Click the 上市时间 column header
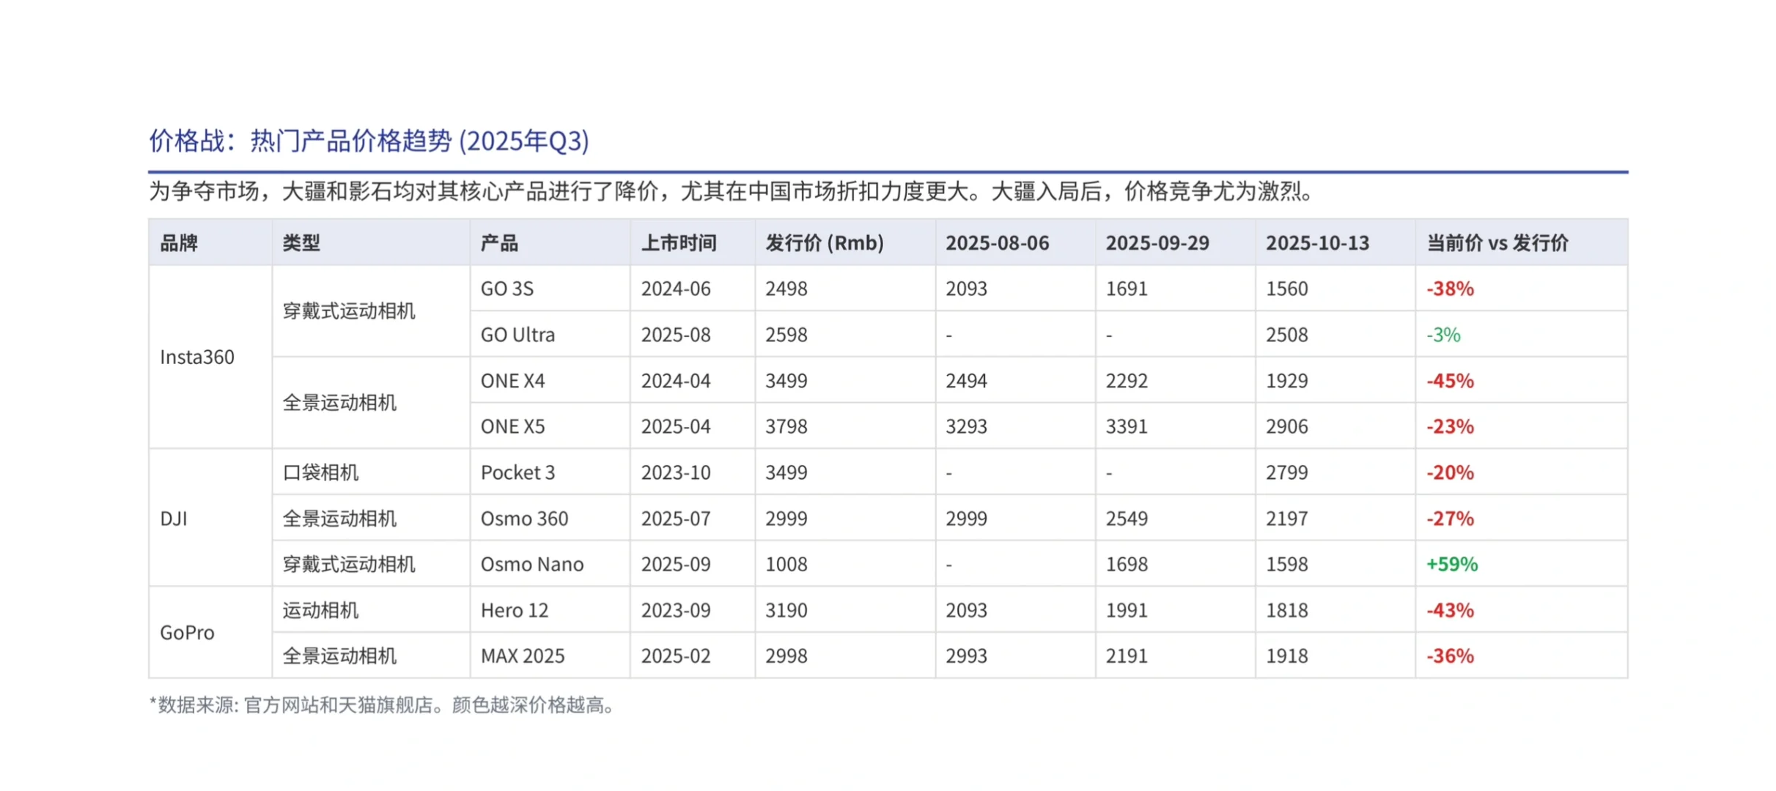1776x791 pixels. 680,242
